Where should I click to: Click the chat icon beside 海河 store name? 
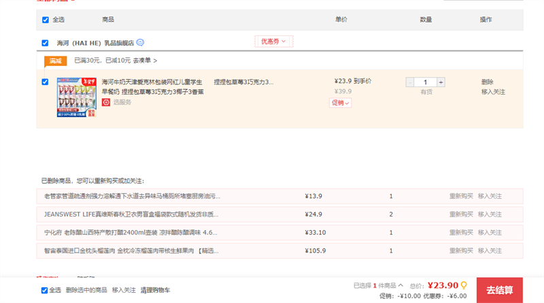pos(140,42)
